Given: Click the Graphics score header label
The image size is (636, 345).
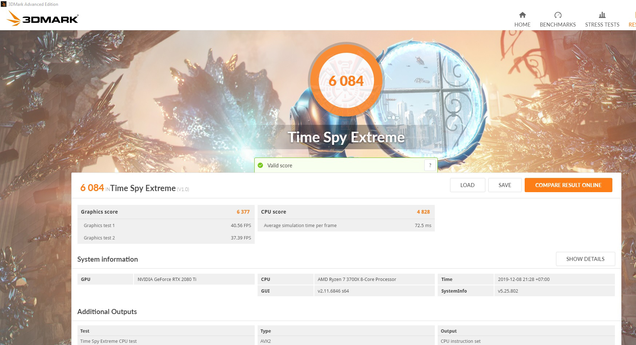Looking at the screenshot, I should (99, 212).
